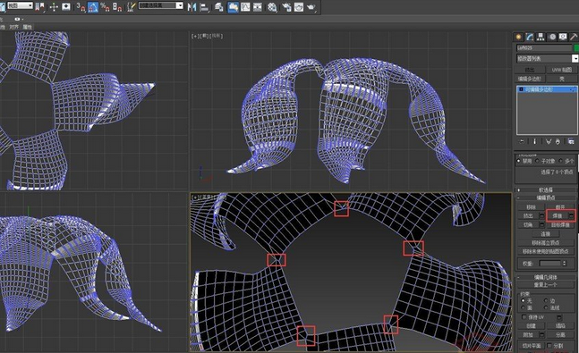Switch to the Utilities hammer tab

(x=574, y=37)
